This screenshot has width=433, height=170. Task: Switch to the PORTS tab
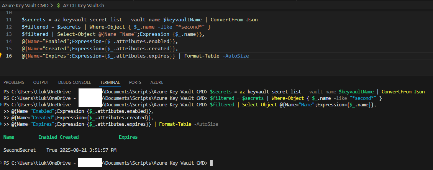pyautogui.click(x=135, y=82)
